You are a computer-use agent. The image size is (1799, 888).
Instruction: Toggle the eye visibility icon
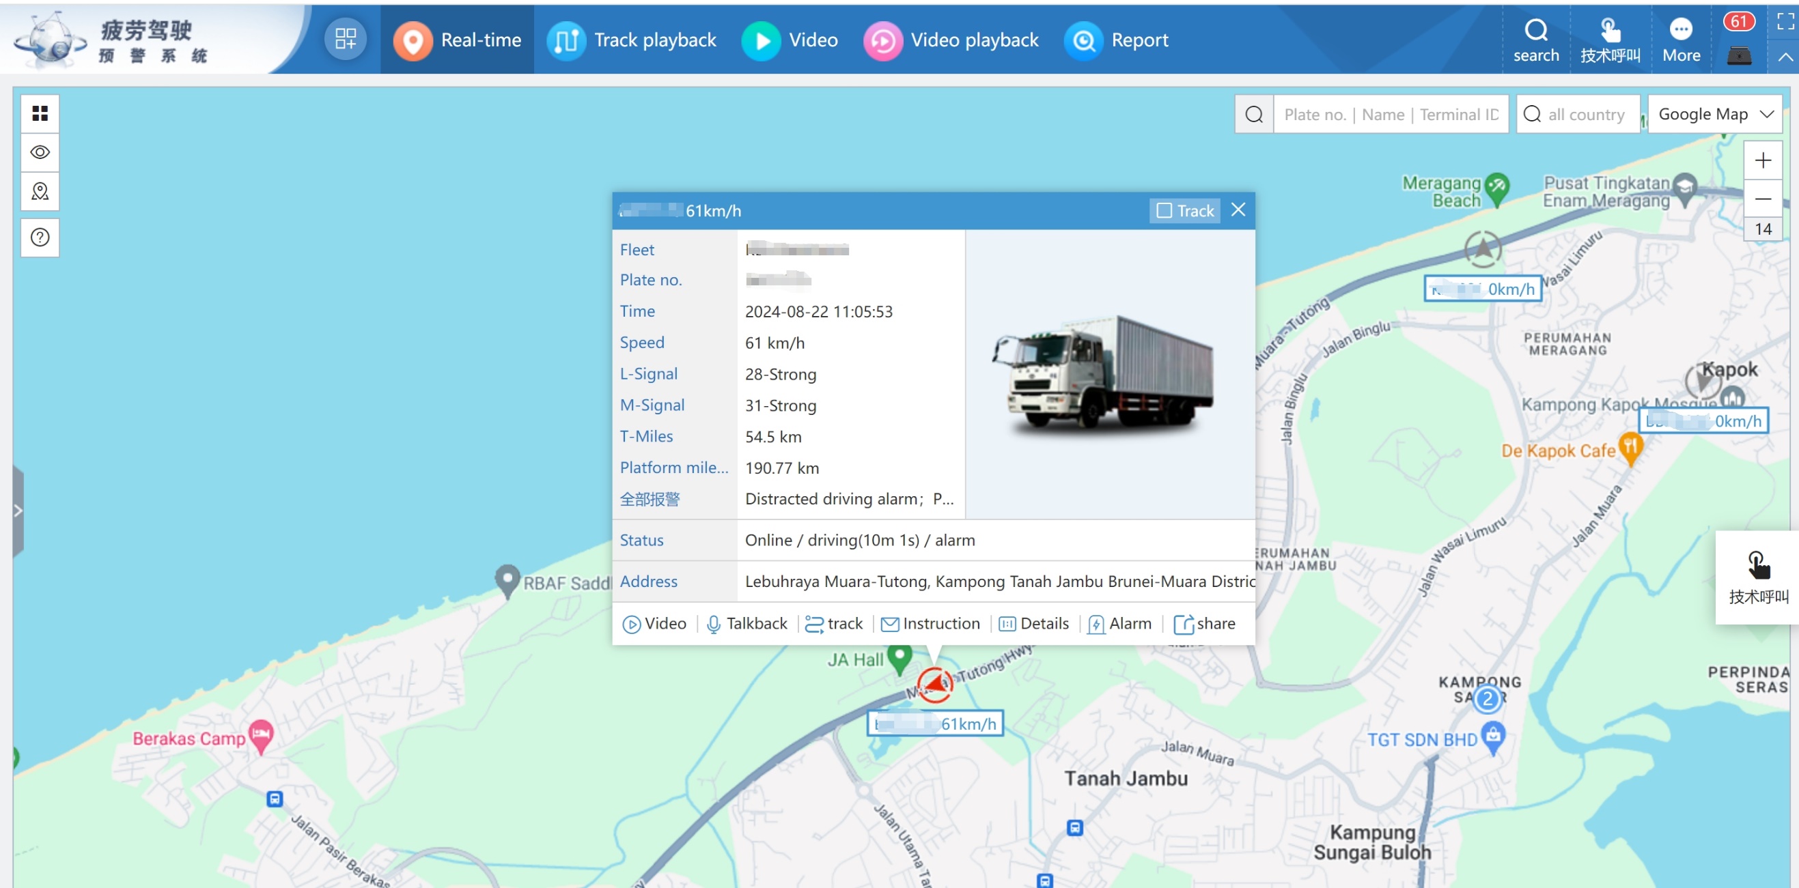[40, 152]
